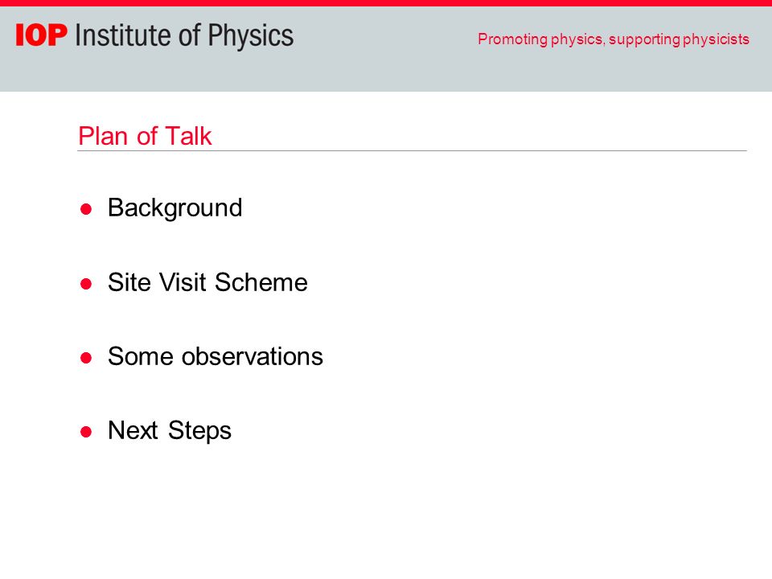
Task: Click the word 'Talk' in the title
Action: [x=188, y=136]
